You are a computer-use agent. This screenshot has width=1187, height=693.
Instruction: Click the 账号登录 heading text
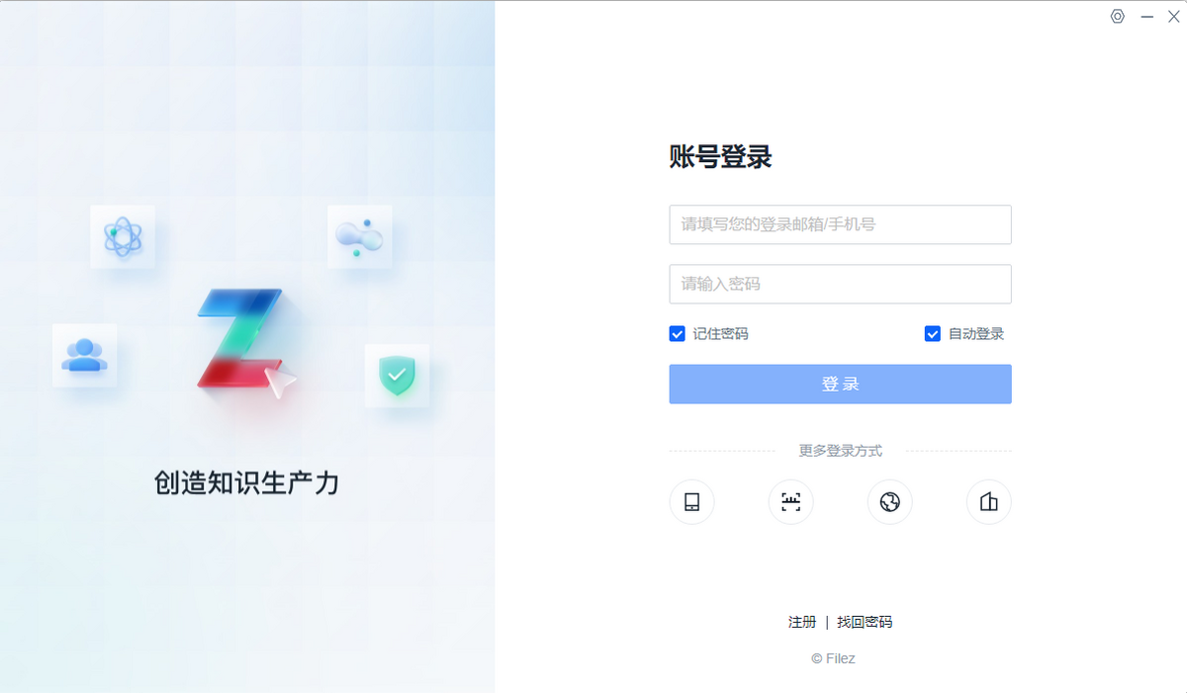tap(720, 157)
